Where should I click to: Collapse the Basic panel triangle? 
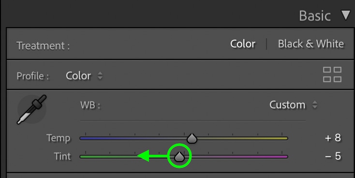tap(346, 15)
